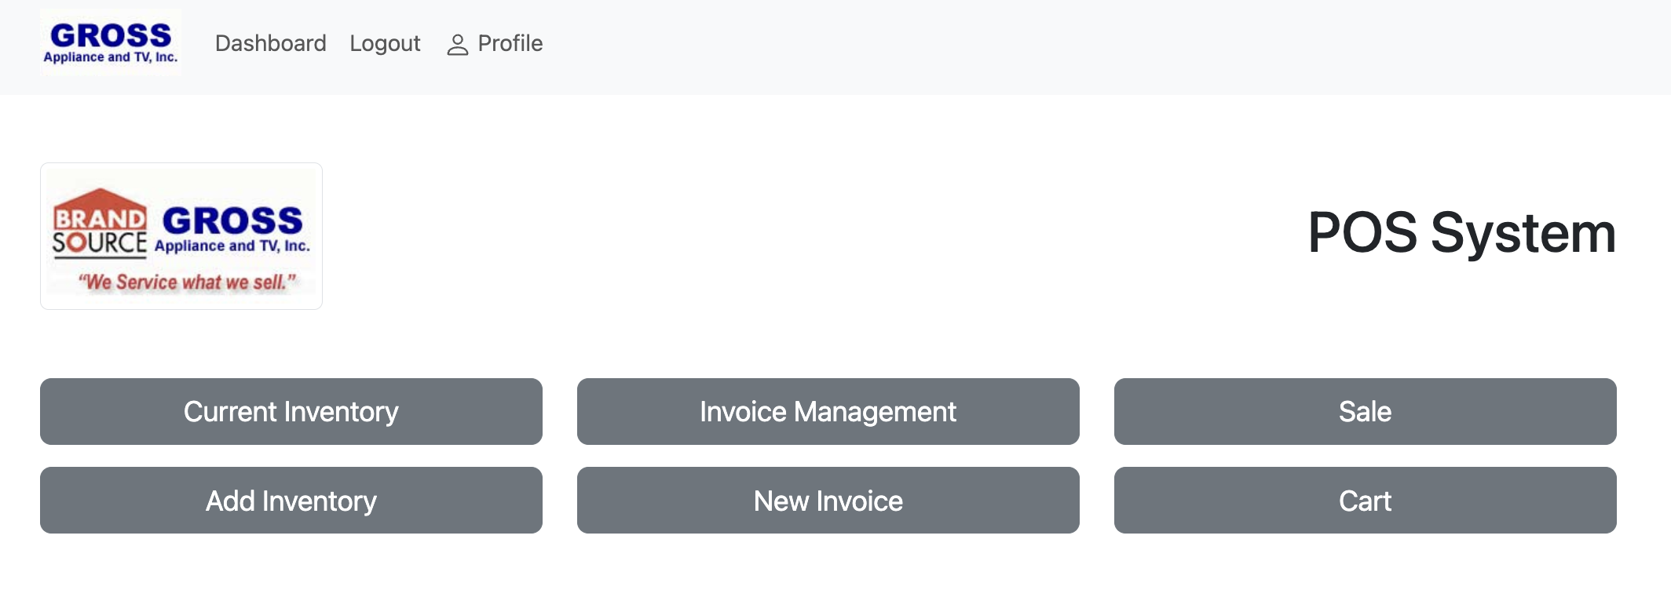Click the "We Service what we sell" slogan
The width and height of the screenshot is (1671, 601).
click(x=187, y=282)
